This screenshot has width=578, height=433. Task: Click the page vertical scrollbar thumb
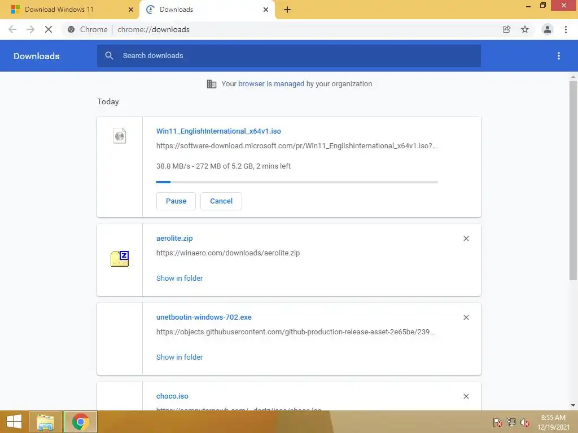point(573,180)
